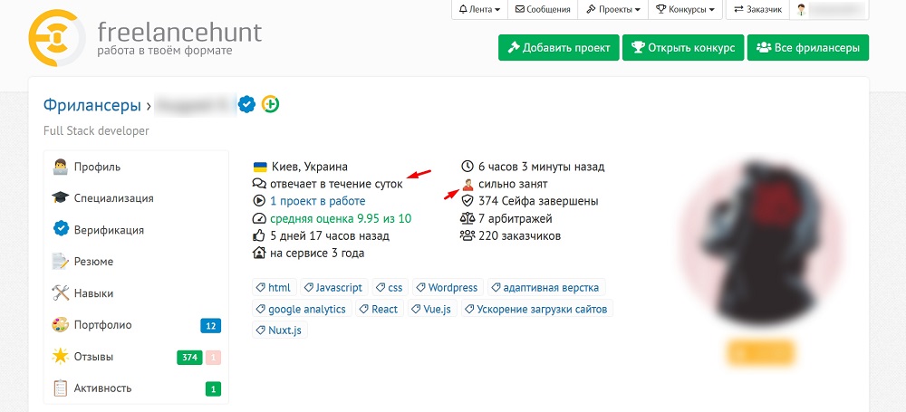Select the Wordpress skill tag
The image size is (906, 412).
click(448, 287)
